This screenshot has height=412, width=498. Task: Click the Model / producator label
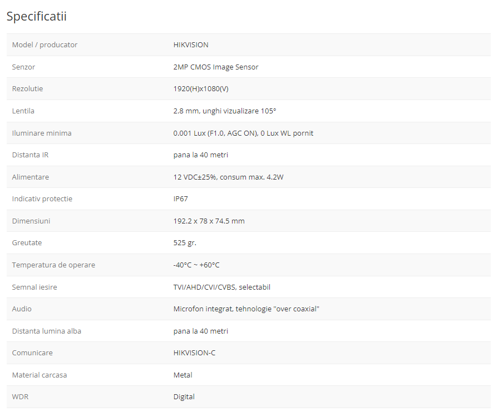[45, 45]
